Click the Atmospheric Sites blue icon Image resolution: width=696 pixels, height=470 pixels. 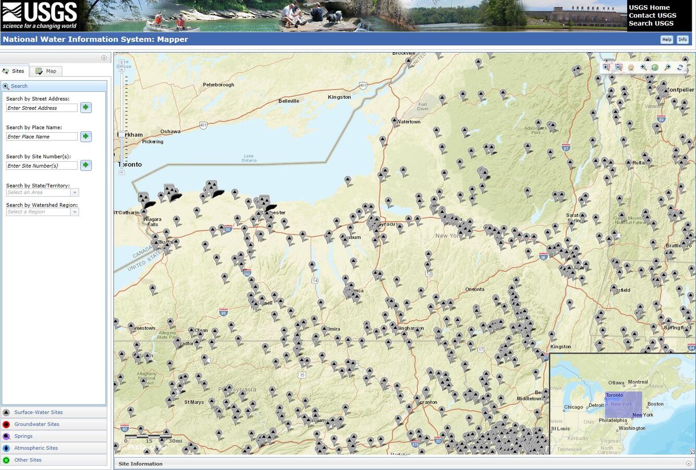coord(6,448)
